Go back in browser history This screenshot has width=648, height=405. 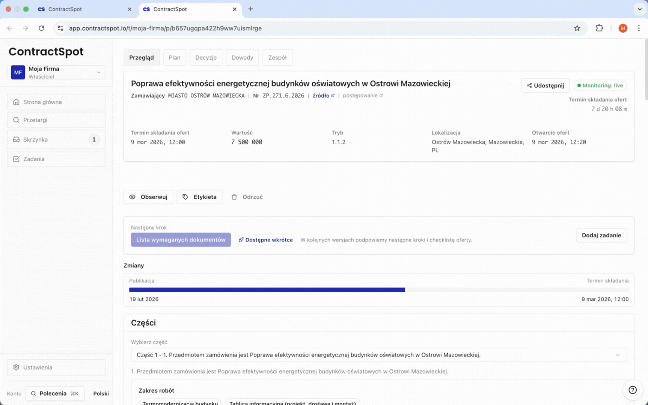10,28
